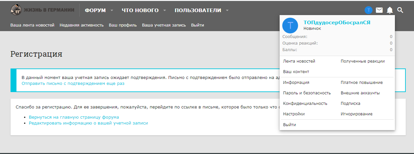Open the envelope messages icon
Screen dimensions: 414x154
tap(379, 10)
